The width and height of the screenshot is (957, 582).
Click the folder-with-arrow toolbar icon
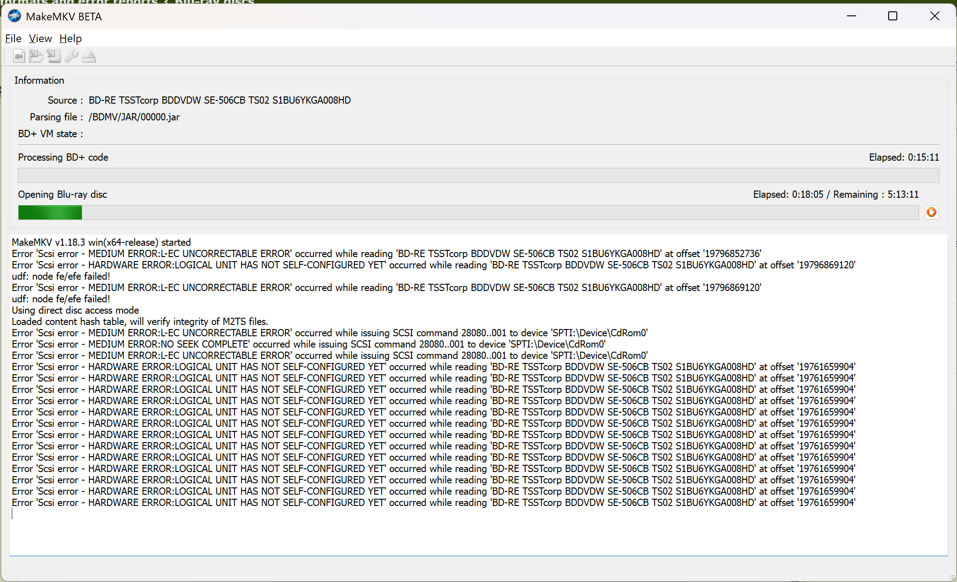point(36,56)
